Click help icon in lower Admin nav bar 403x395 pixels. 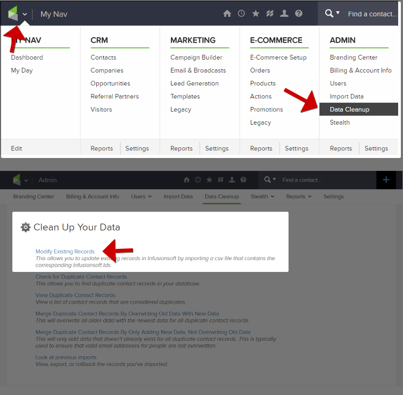(x=243, y=180)
